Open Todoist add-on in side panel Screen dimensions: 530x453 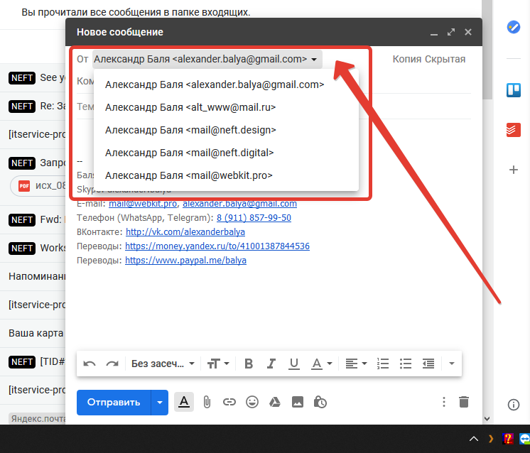point(513,130)
